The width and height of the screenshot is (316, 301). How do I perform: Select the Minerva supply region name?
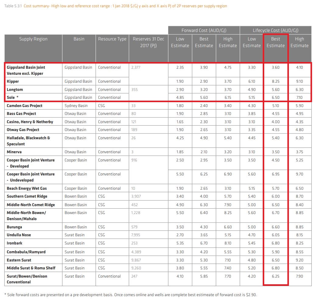tap(14, 152)
